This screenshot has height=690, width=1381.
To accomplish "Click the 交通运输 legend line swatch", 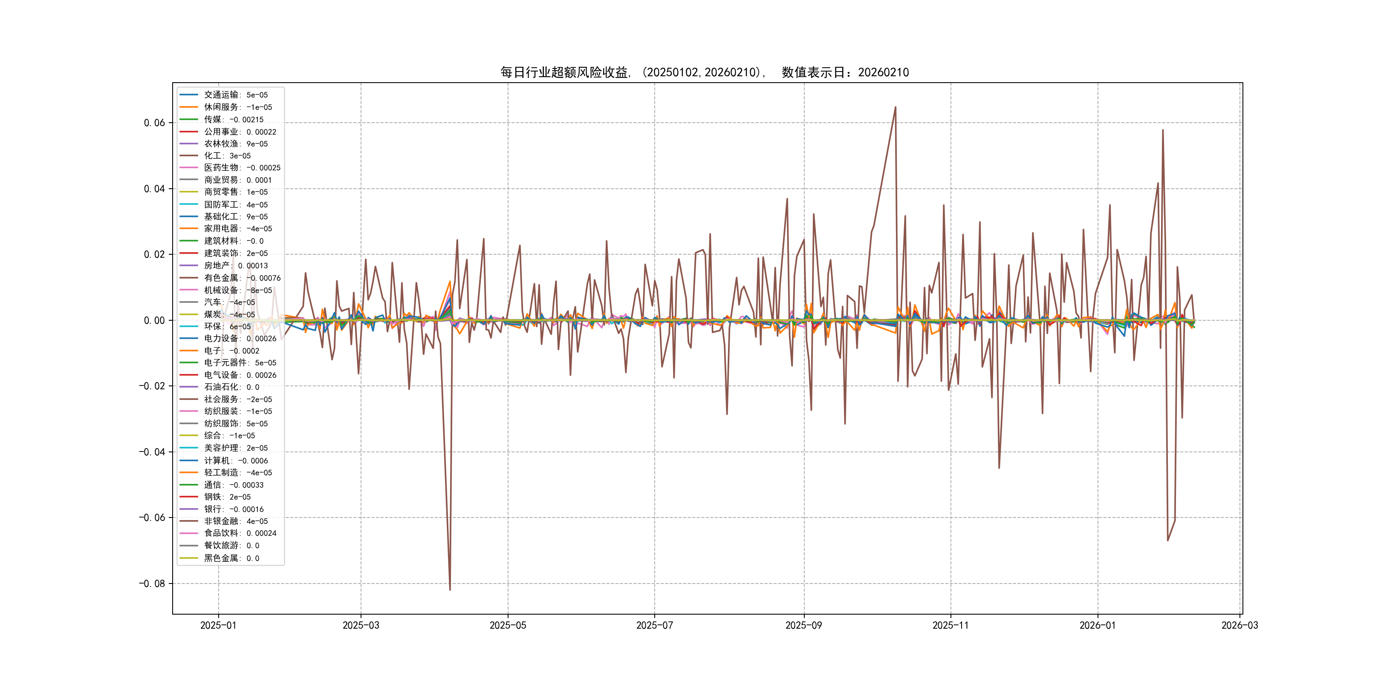I will click(x=189, y=95).
